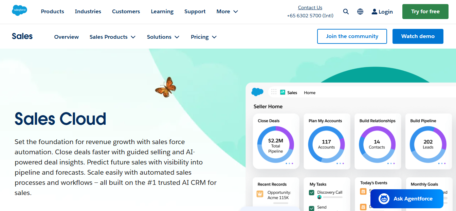The height and width of the screenshot is (211, 456).
Task: Click the Watch demo button
Action: (x=418, y=36)
